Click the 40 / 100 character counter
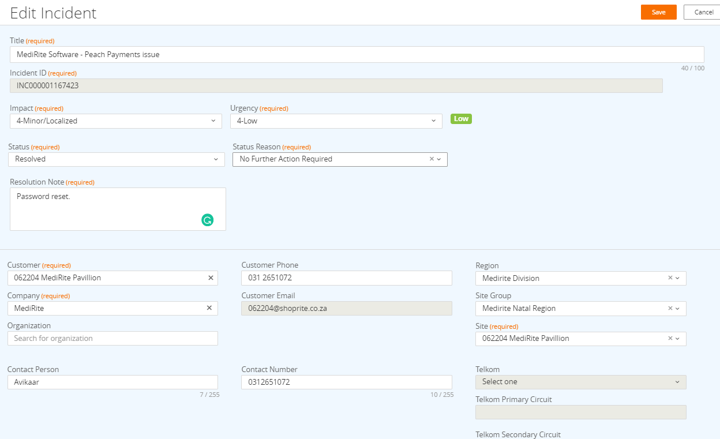 [692, 68]
